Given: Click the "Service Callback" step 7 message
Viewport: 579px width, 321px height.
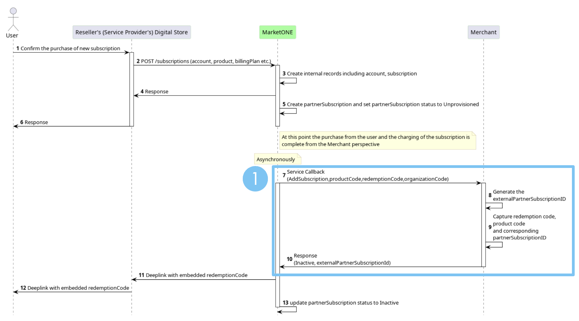Looking at the screenshot, I should [x=368, y=175].
